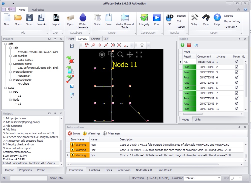The image size is (251, 183).
Task: Uncheck Move checkbox for node 9
Action: [x=236, y=103]
